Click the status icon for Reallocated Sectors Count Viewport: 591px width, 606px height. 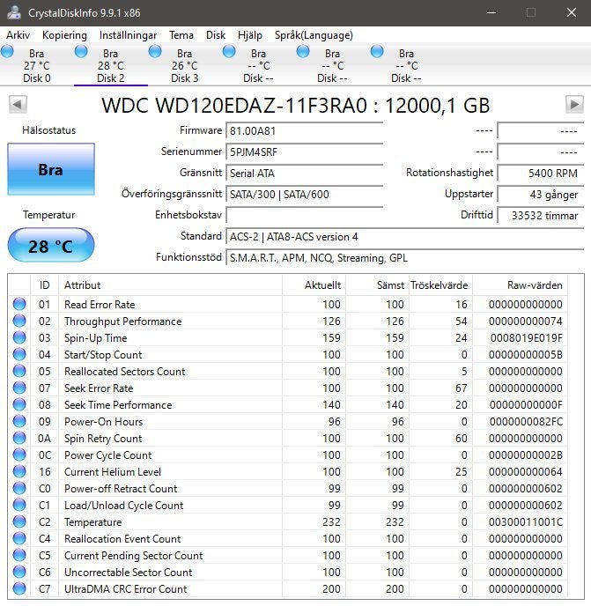coord(19,371)
